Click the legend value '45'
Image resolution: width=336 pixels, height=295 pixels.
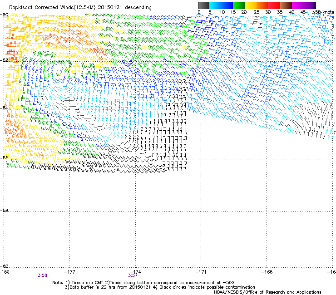tap(303, 12)
